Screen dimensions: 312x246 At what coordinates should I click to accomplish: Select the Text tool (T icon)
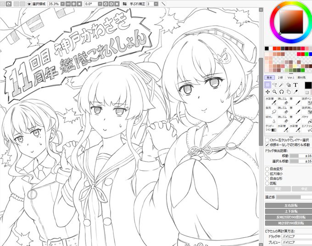coord(295,85)
